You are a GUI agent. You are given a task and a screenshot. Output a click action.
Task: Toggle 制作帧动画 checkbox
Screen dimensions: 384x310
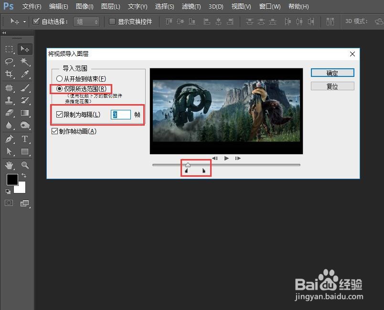(x=54, y=131)
